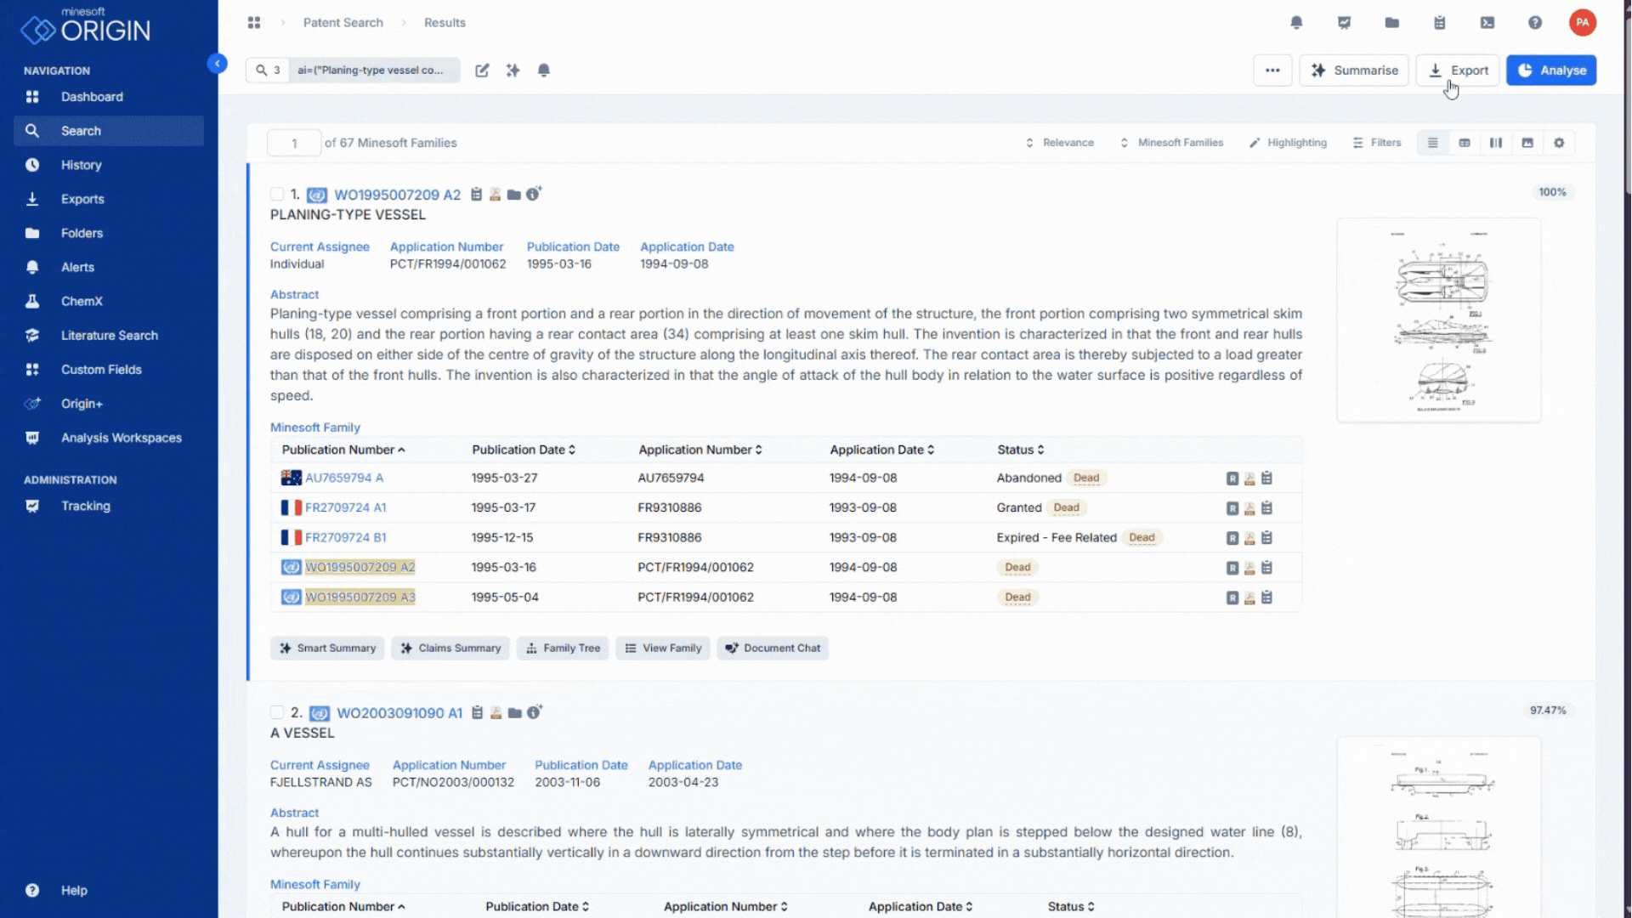Sort first family table by Publication Number
This screenshot has width=1632, height=918.
point(343,450)
